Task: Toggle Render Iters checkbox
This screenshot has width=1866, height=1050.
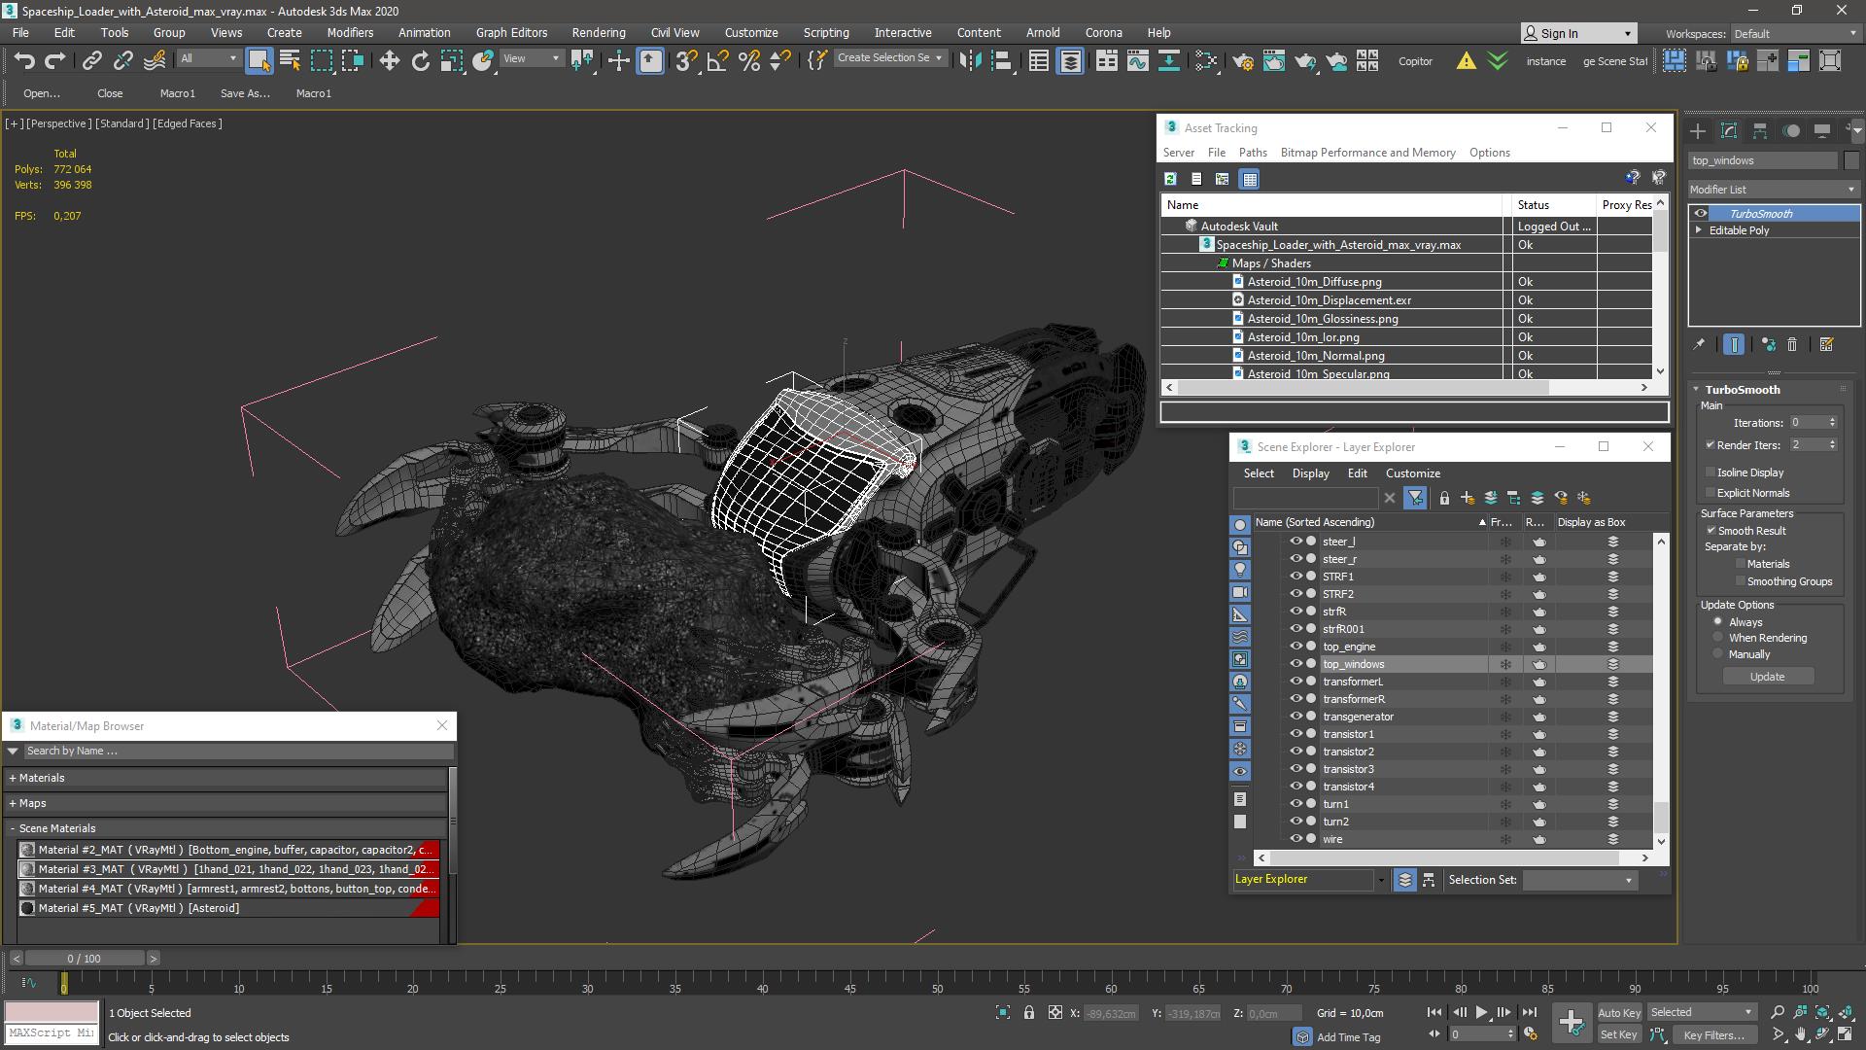Action: [x=1710, y=445]
